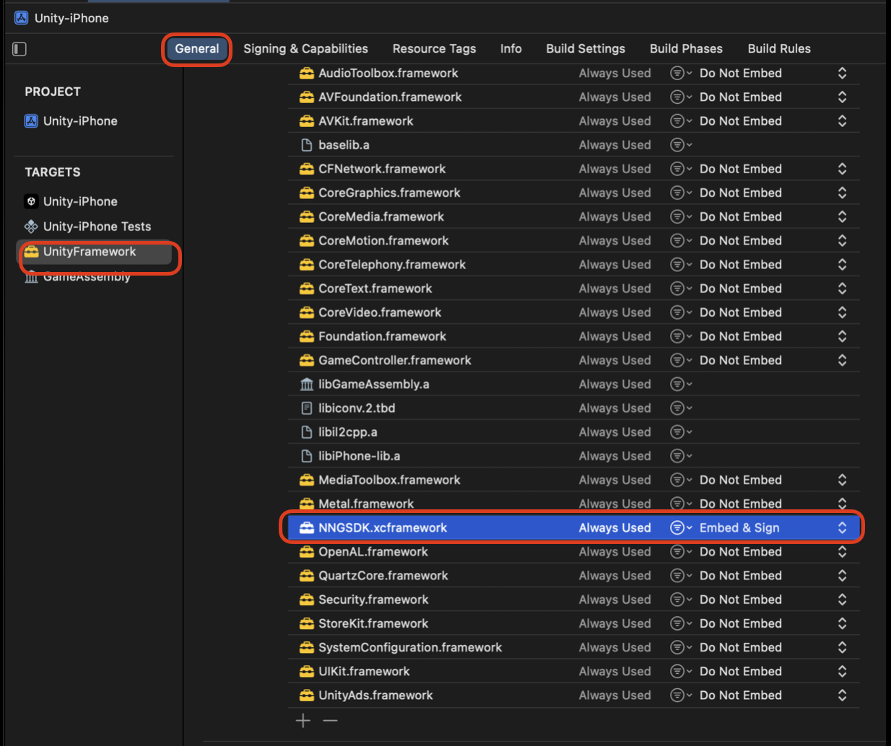Click the NNGSDK.xcframework toolbox icon
This screenshot has height=746, width=891.
coord(307,528)
